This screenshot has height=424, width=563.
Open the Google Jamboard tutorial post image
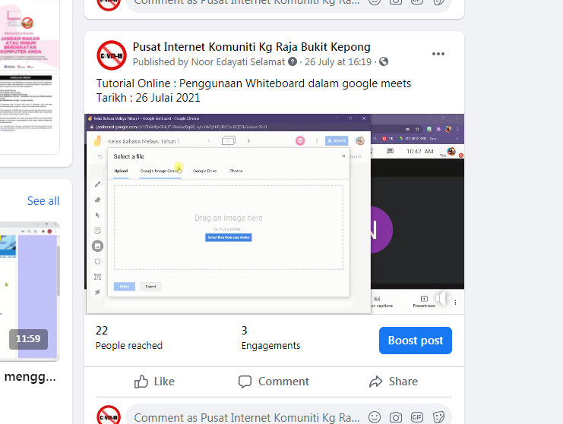click(274, 213)
